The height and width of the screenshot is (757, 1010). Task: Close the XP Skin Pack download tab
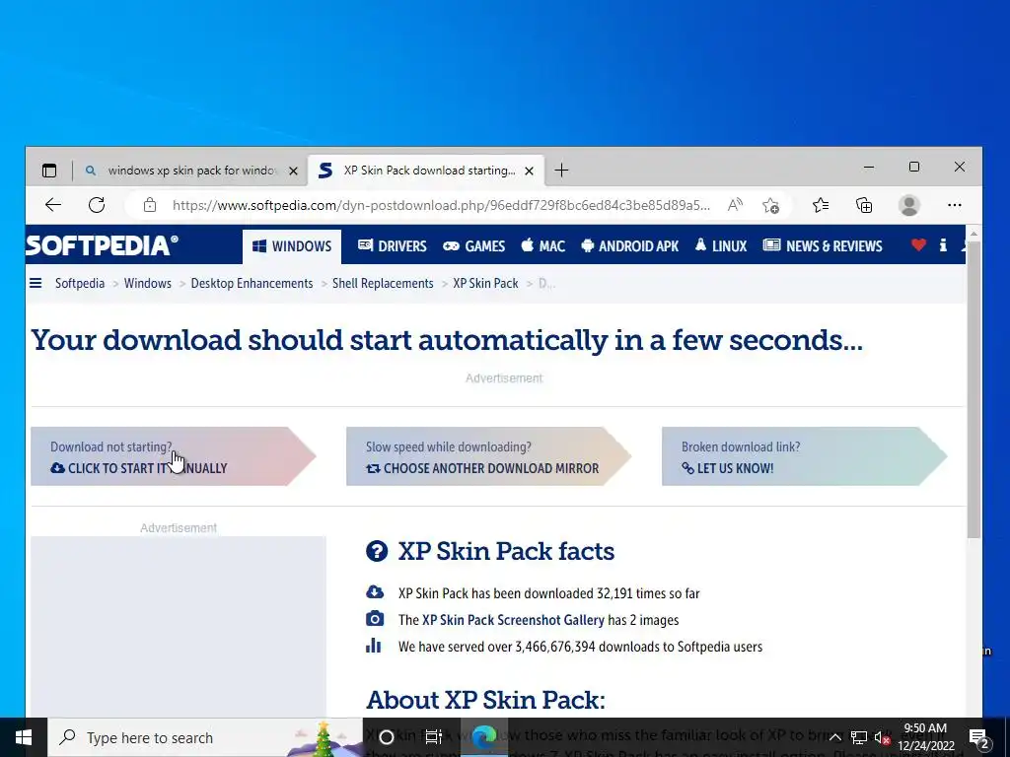tap(529, 171)
